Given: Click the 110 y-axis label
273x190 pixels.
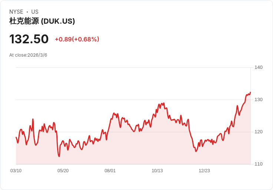Looking at the screenshot, I should coord(259,164).
